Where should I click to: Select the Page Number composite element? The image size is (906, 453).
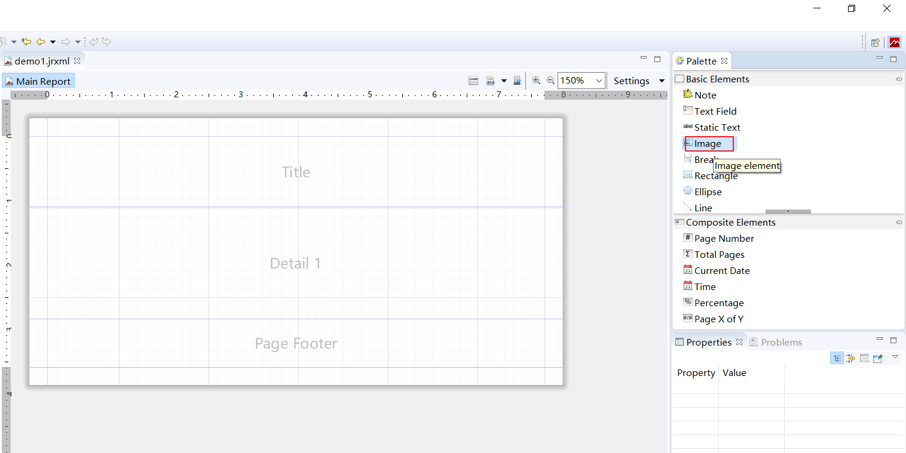(718, 238)
